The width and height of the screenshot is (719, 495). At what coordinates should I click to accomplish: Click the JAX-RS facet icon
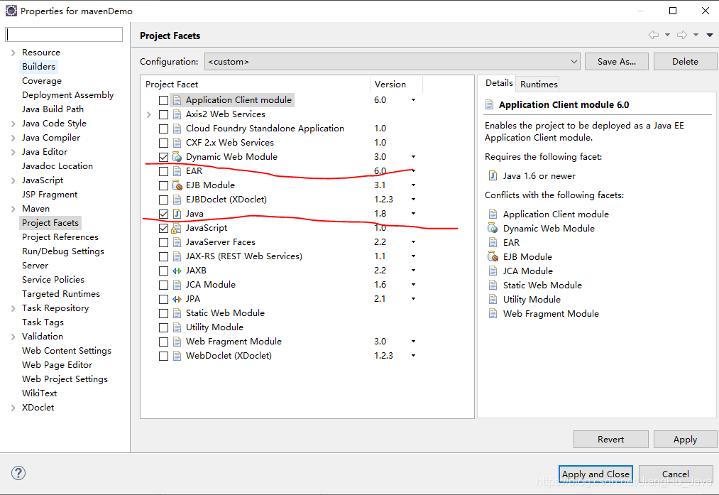tap(177, 256)
